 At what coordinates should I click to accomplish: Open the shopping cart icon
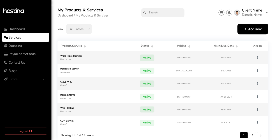(x=221, y=13)
